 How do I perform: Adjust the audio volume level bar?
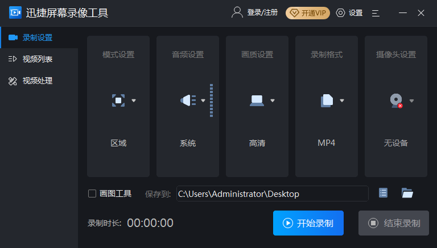click(x=211, y=100)
